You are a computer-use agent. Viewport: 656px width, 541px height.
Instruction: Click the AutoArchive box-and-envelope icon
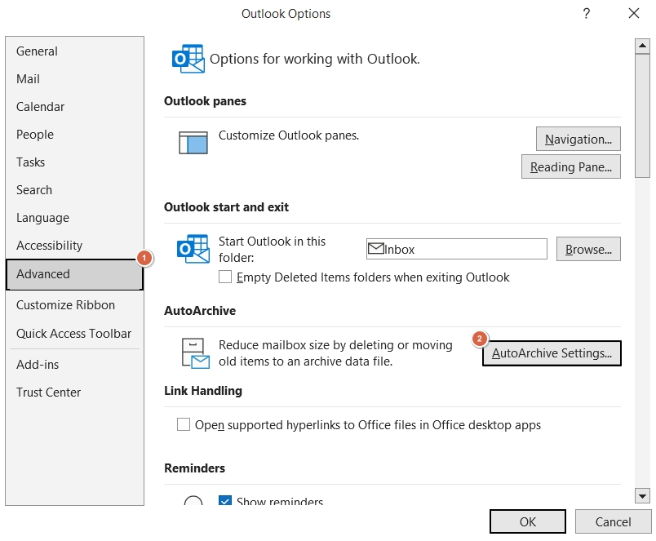195,353
